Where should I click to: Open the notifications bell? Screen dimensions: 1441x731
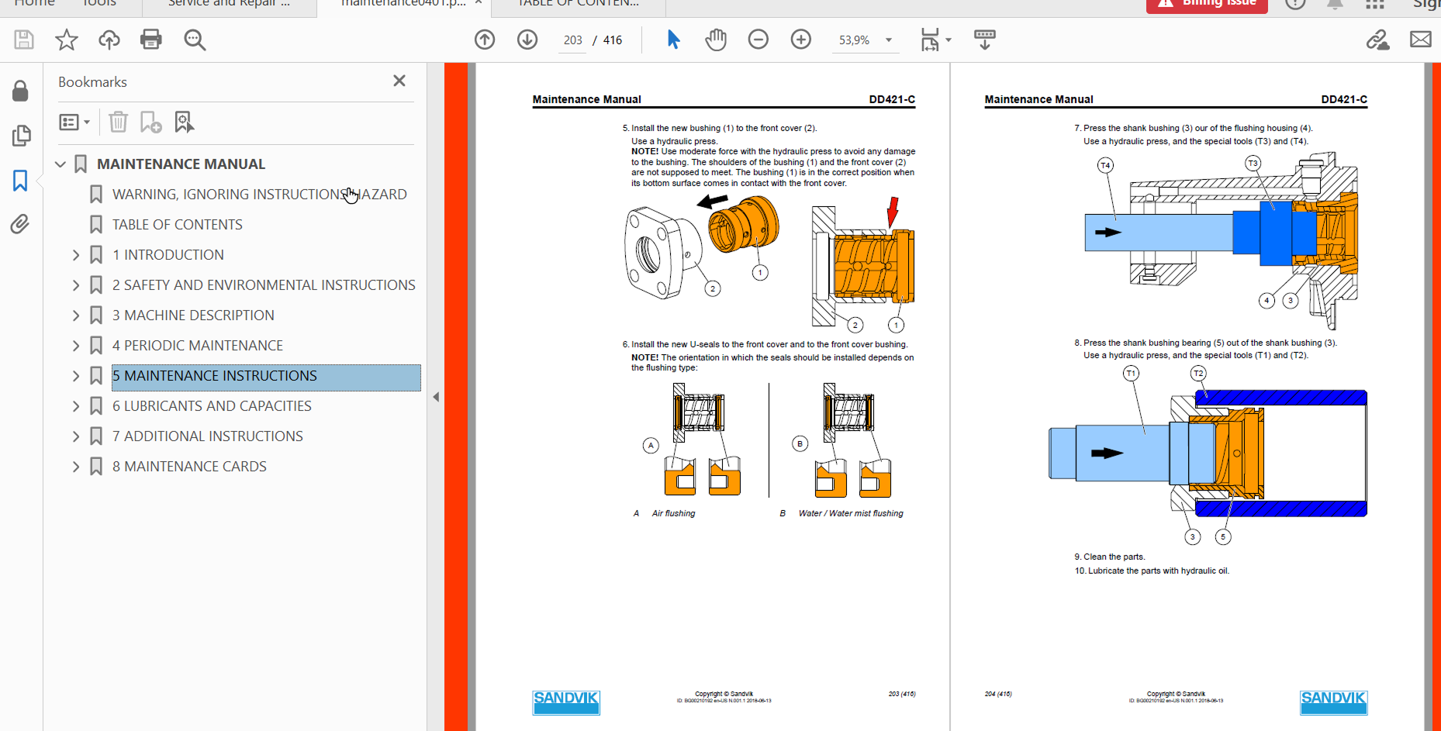(1335, 5)
